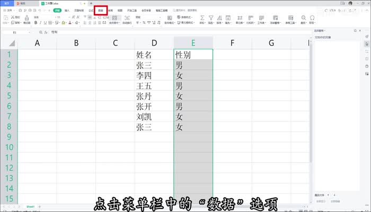Click the Freeze panes (冻结窗格) icon
Image resolution: width=371 pixels, height=212 pixels.
coord(277,17)
